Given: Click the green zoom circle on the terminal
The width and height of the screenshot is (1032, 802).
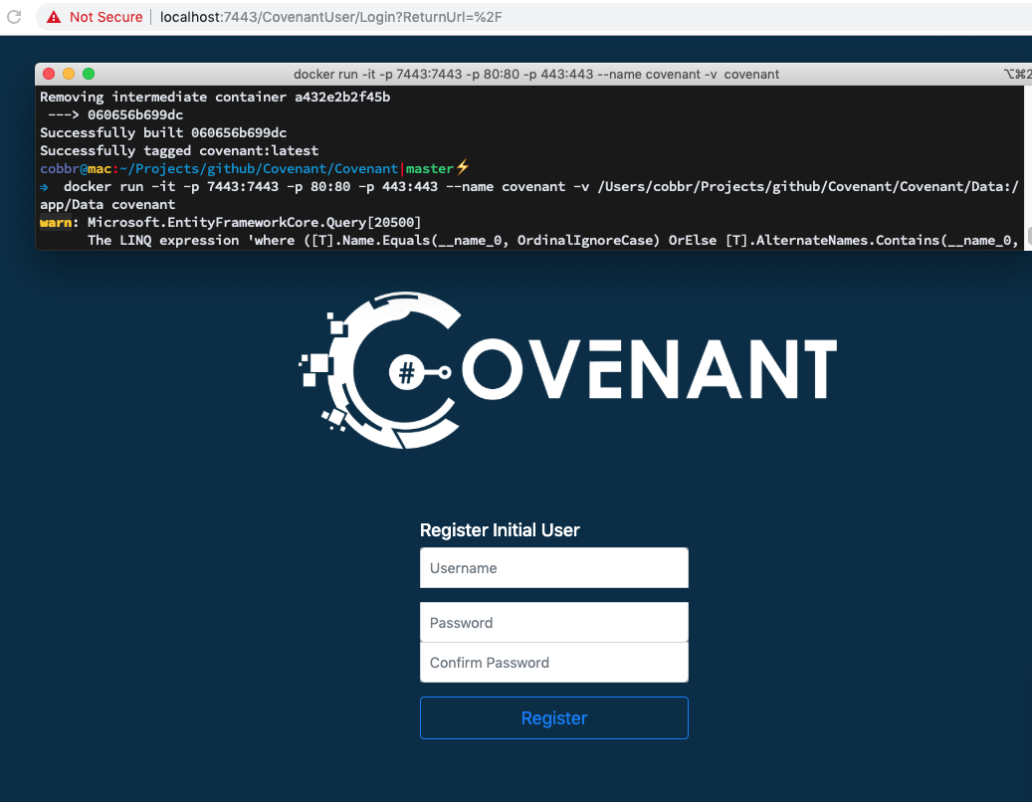Looking at the screenshot, I should (x=88, y=74).
